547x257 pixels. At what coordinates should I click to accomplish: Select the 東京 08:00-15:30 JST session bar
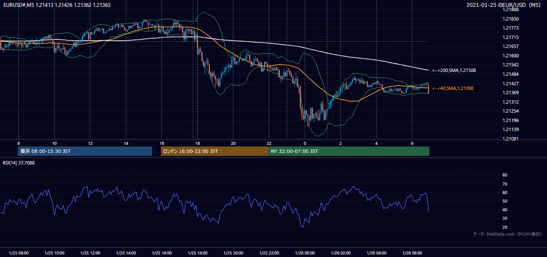pyautogui.click(x=85, y=151)
